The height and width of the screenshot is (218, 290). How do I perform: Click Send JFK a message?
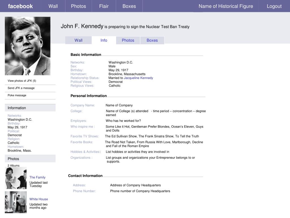tap(21, 88)
